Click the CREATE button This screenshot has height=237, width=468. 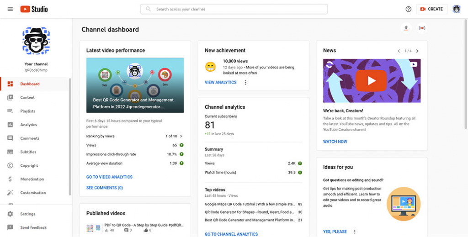coord(432,9)
